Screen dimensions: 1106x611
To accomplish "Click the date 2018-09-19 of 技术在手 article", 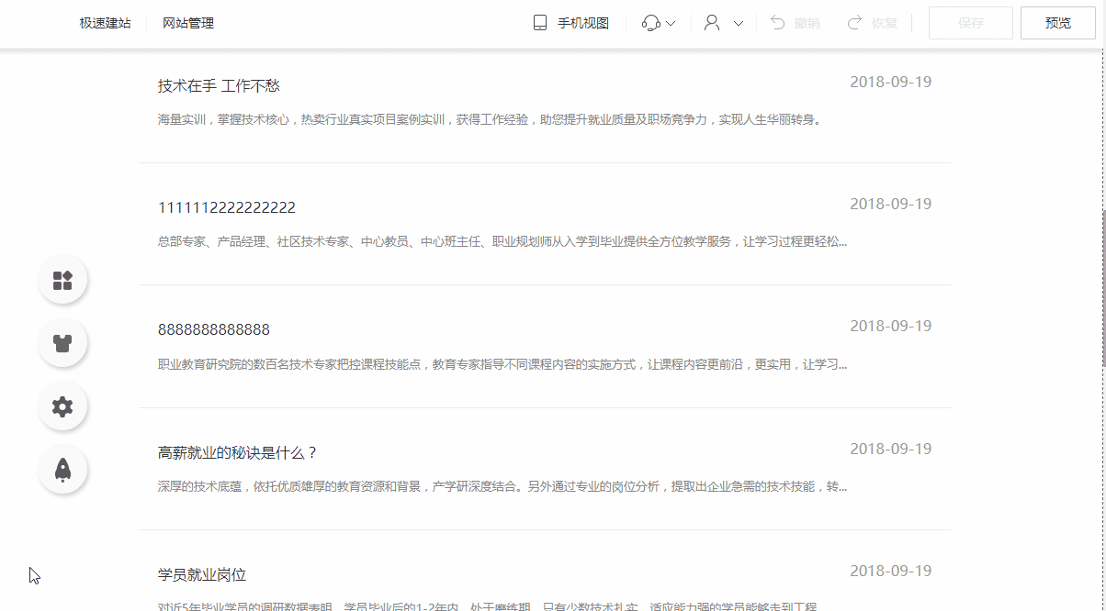I will coord(890,82).
